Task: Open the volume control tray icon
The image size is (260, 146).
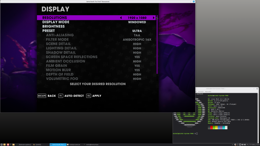Action: pos(245,144)
